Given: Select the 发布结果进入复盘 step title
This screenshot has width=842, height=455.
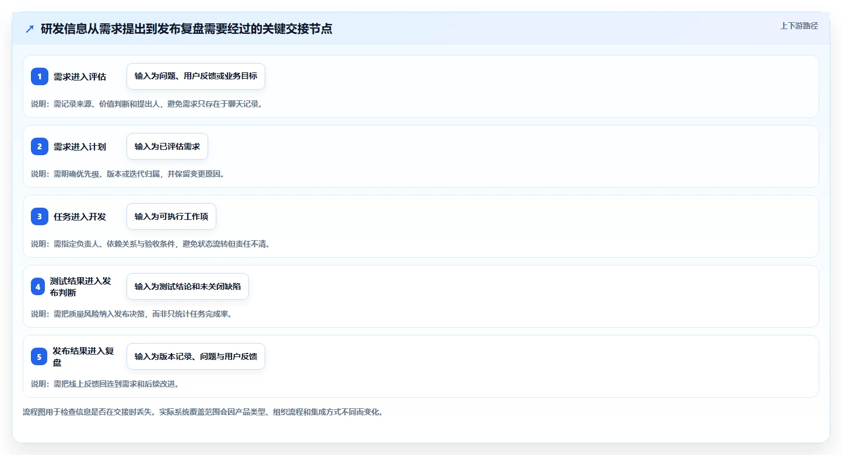Looking at the screenshot, I should click(x=83, y=356).
